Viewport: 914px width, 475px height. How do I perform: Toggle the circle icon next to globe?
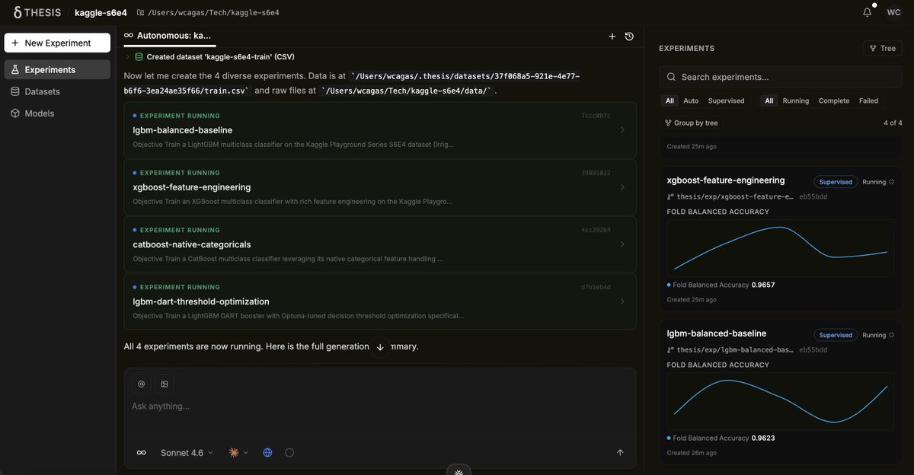289,452
